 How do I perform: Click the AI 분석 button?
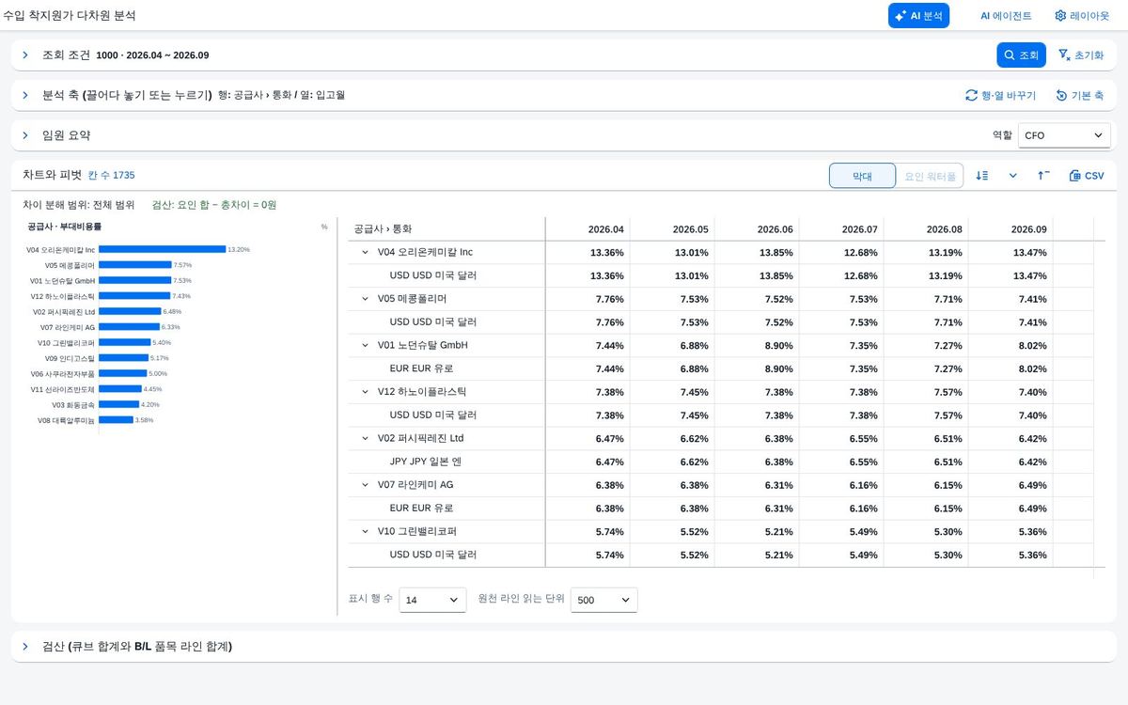click(x=918, y=16)
